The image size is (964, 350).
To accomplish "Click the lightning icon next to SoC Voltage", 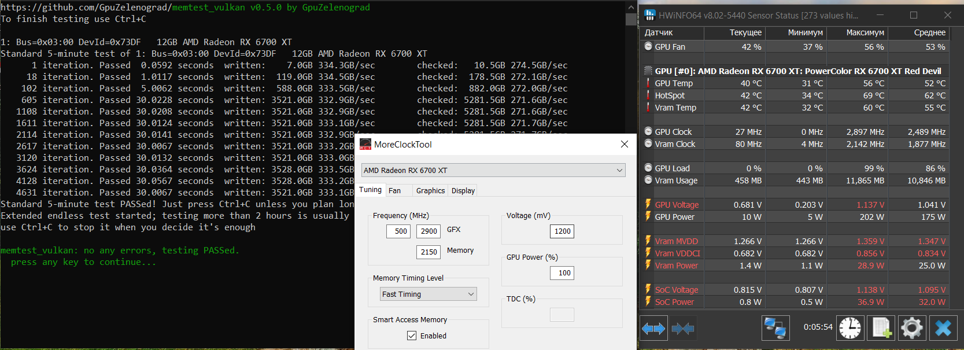I will [648, 289].
